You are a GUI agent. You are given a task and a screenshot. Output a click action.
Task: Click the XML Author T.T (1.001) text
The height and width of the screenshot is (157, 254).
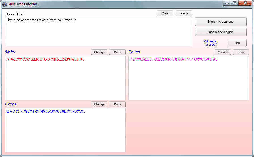click(211, 43)
